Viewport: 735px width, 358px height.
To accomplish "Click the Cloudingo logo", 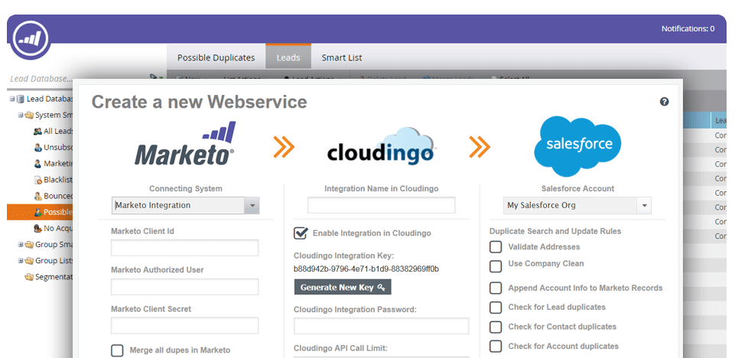I will pos(381,147).
